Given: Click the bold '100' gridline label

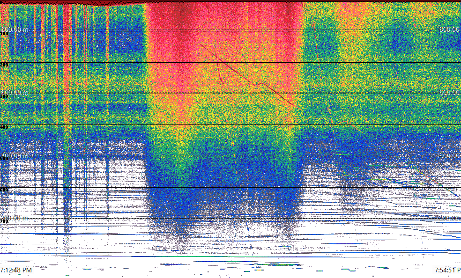Looking at the screenshot, I should click(x=4, y=34).
